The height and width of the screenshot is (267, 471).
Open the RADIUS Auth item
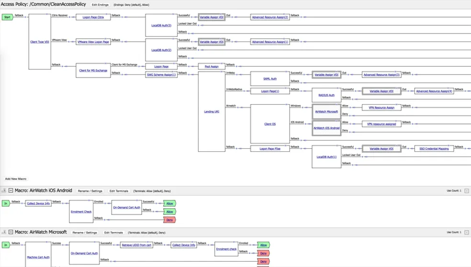point(326,95)
